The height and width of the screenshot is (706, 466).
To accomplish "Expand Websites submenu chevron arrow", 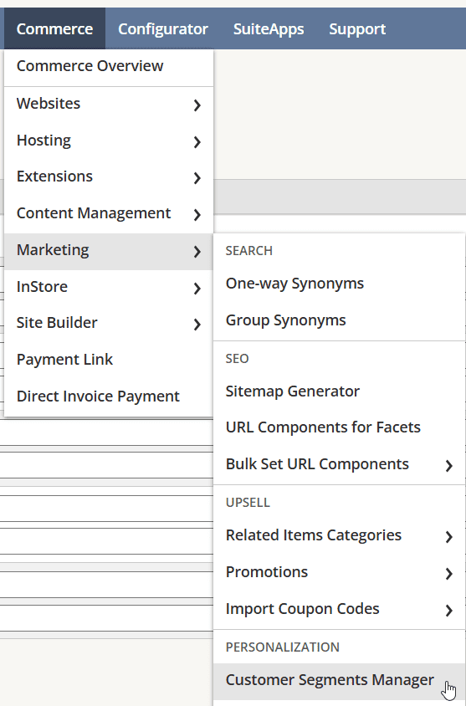I will pyautogui.click(x=197, y=105).
